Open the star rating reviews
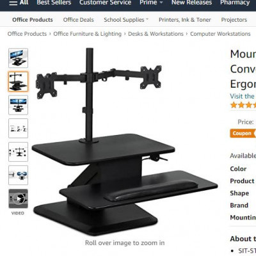Image resolution: width=256 pixels, height=256 pixels. [x=243, y=105]
